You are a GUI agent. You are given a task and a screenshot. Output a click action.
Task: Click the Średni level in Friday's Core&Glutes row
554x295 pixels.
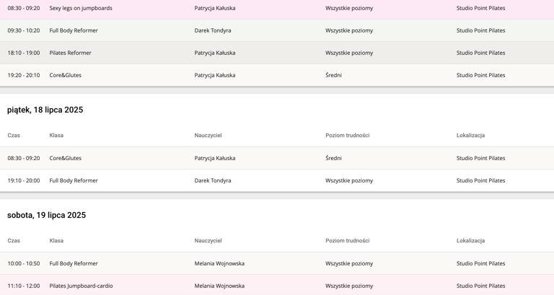pos(333,159)
